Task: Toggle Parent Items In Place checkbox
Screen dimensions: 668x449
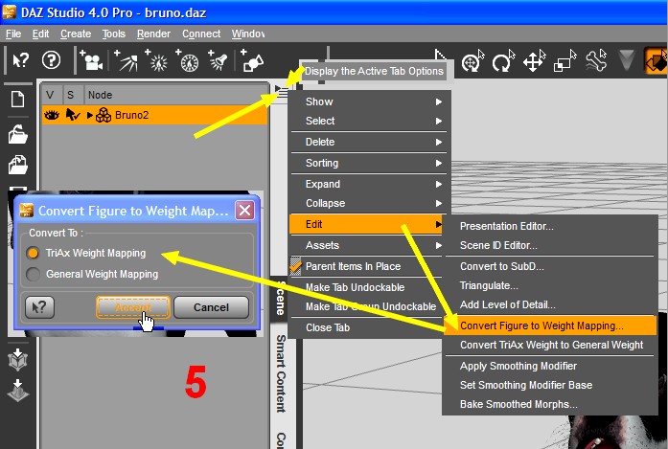Action: coord(295,266)
